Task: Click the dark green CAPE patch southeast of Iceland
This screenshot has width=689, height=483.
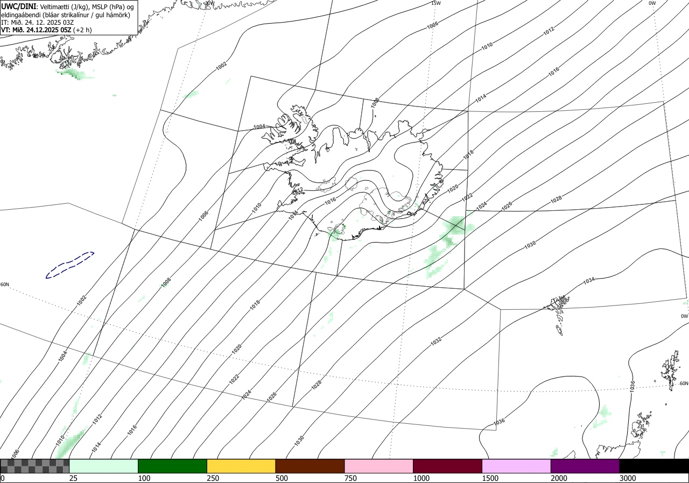Action: (456, 225)
